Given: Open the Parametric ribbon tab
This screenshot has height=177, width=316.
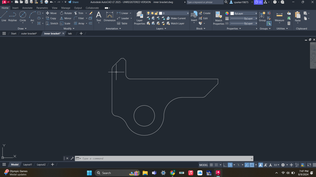Looking at the screenshot, I should [x=42, y=8].
